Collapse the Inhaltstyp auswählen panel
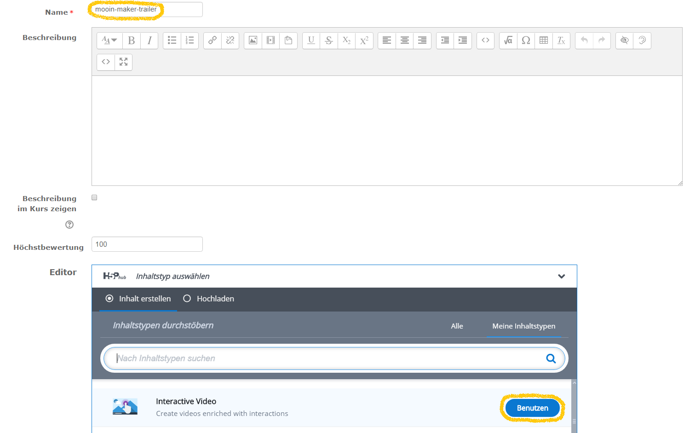The height and width of the screenshot is (433, 684). click(561, 276)
